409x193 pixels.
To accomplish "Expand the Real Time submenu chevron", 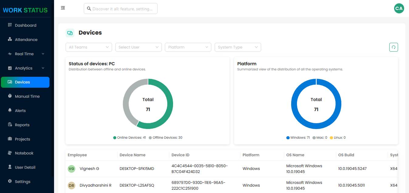I will pyautogui.click(x=43, y=54).
